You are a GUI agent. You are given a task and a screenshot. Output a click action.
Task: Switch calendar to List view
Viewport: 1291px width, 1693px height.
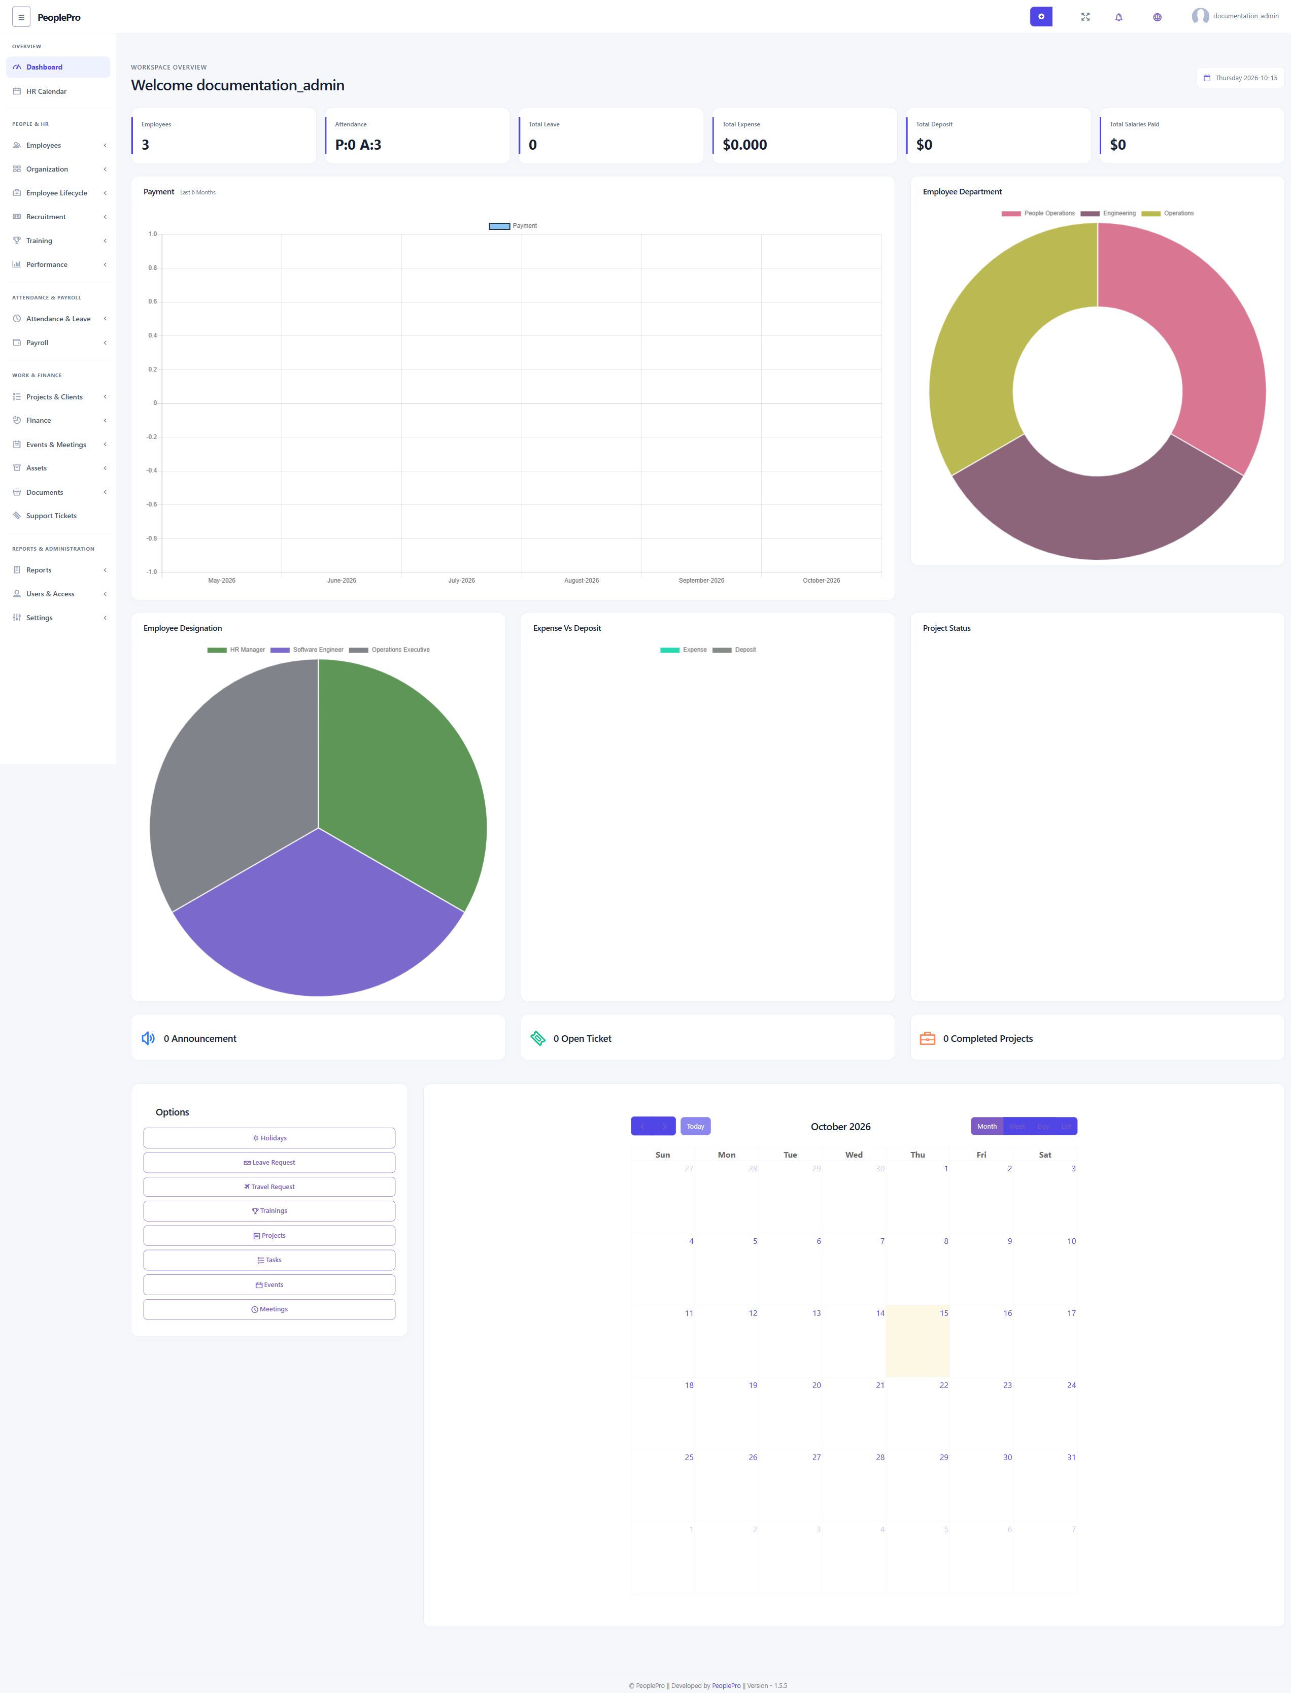click(x=1066, y=1127)
